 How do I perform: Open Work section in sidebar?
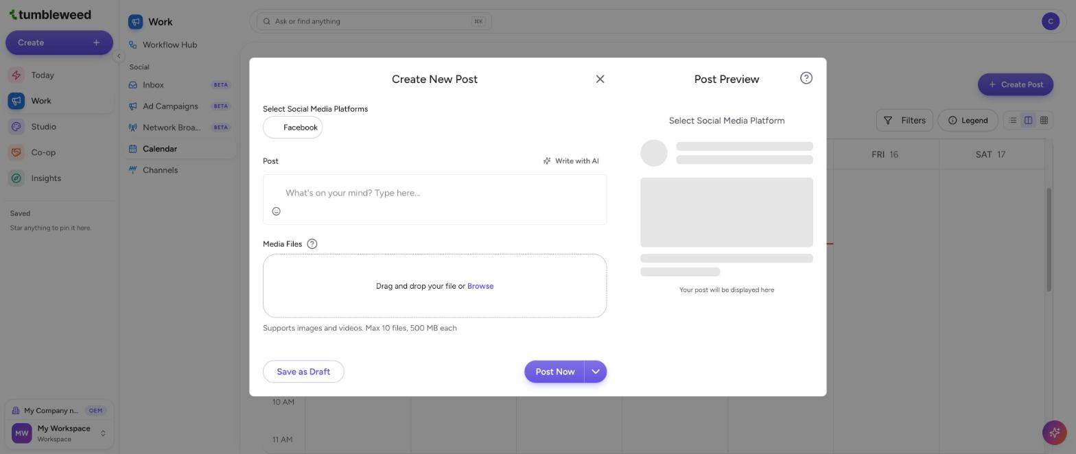click(x=59, y=101)
